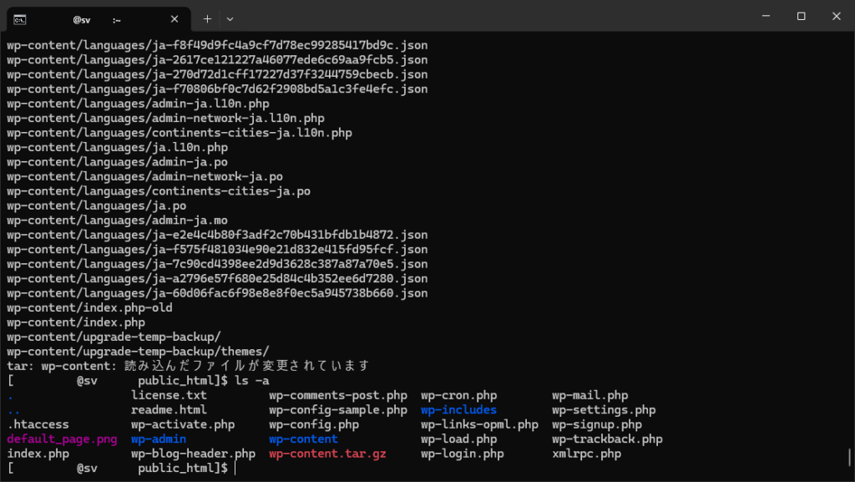Image resolution: width=855 pixels, height=482 pixels.
Task: Click the vertical scrollbar thumb
Action: pyautogui.click(x=850, y=456)
